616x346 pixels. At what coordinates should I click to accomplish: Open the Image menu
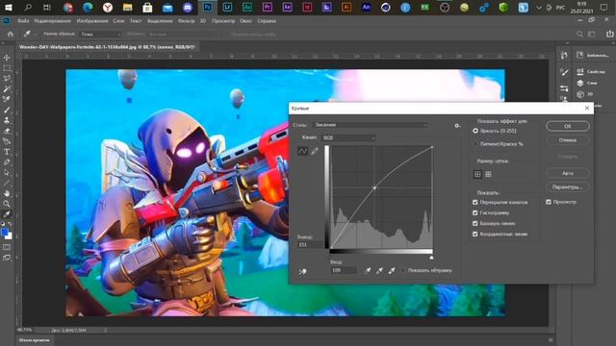point(92,21)
